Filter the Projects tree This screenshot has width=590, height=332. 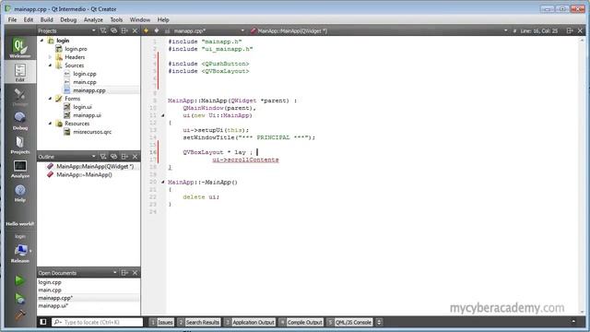click(x=103, y=30)
